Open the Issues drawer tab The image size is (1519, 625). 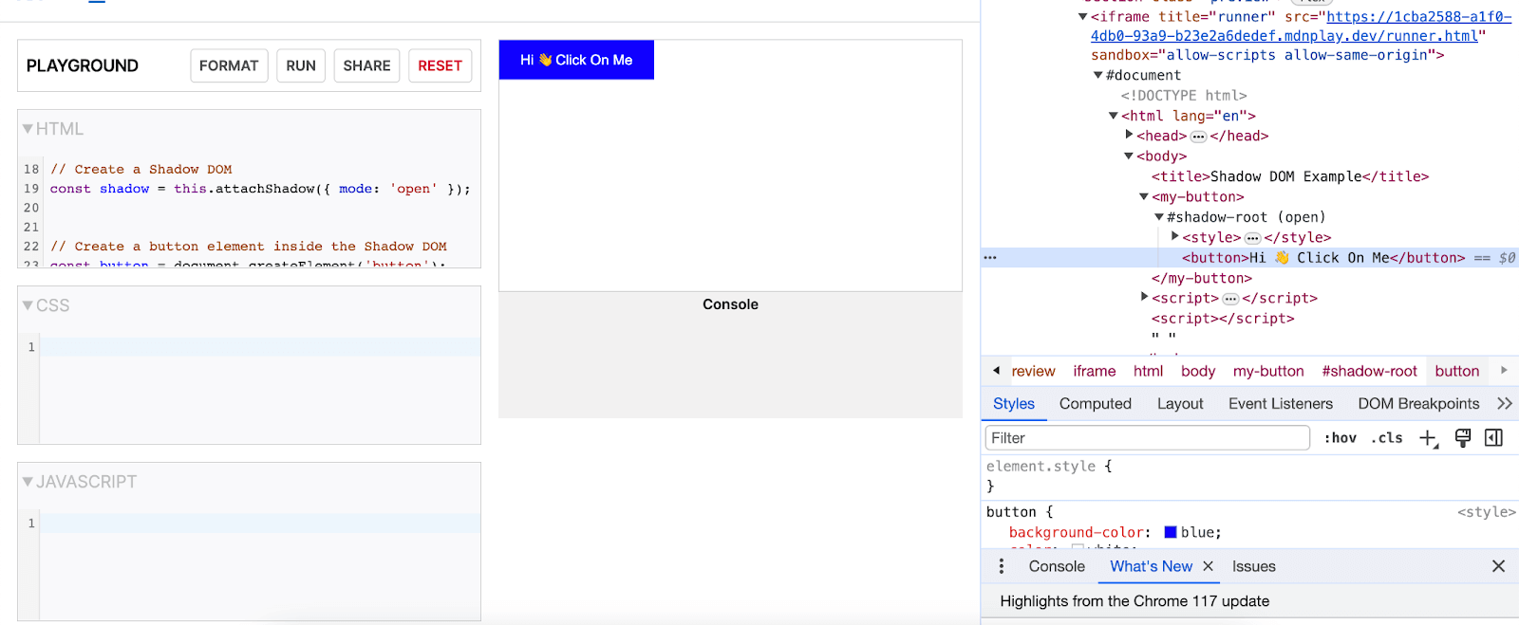coord(1254,566)
